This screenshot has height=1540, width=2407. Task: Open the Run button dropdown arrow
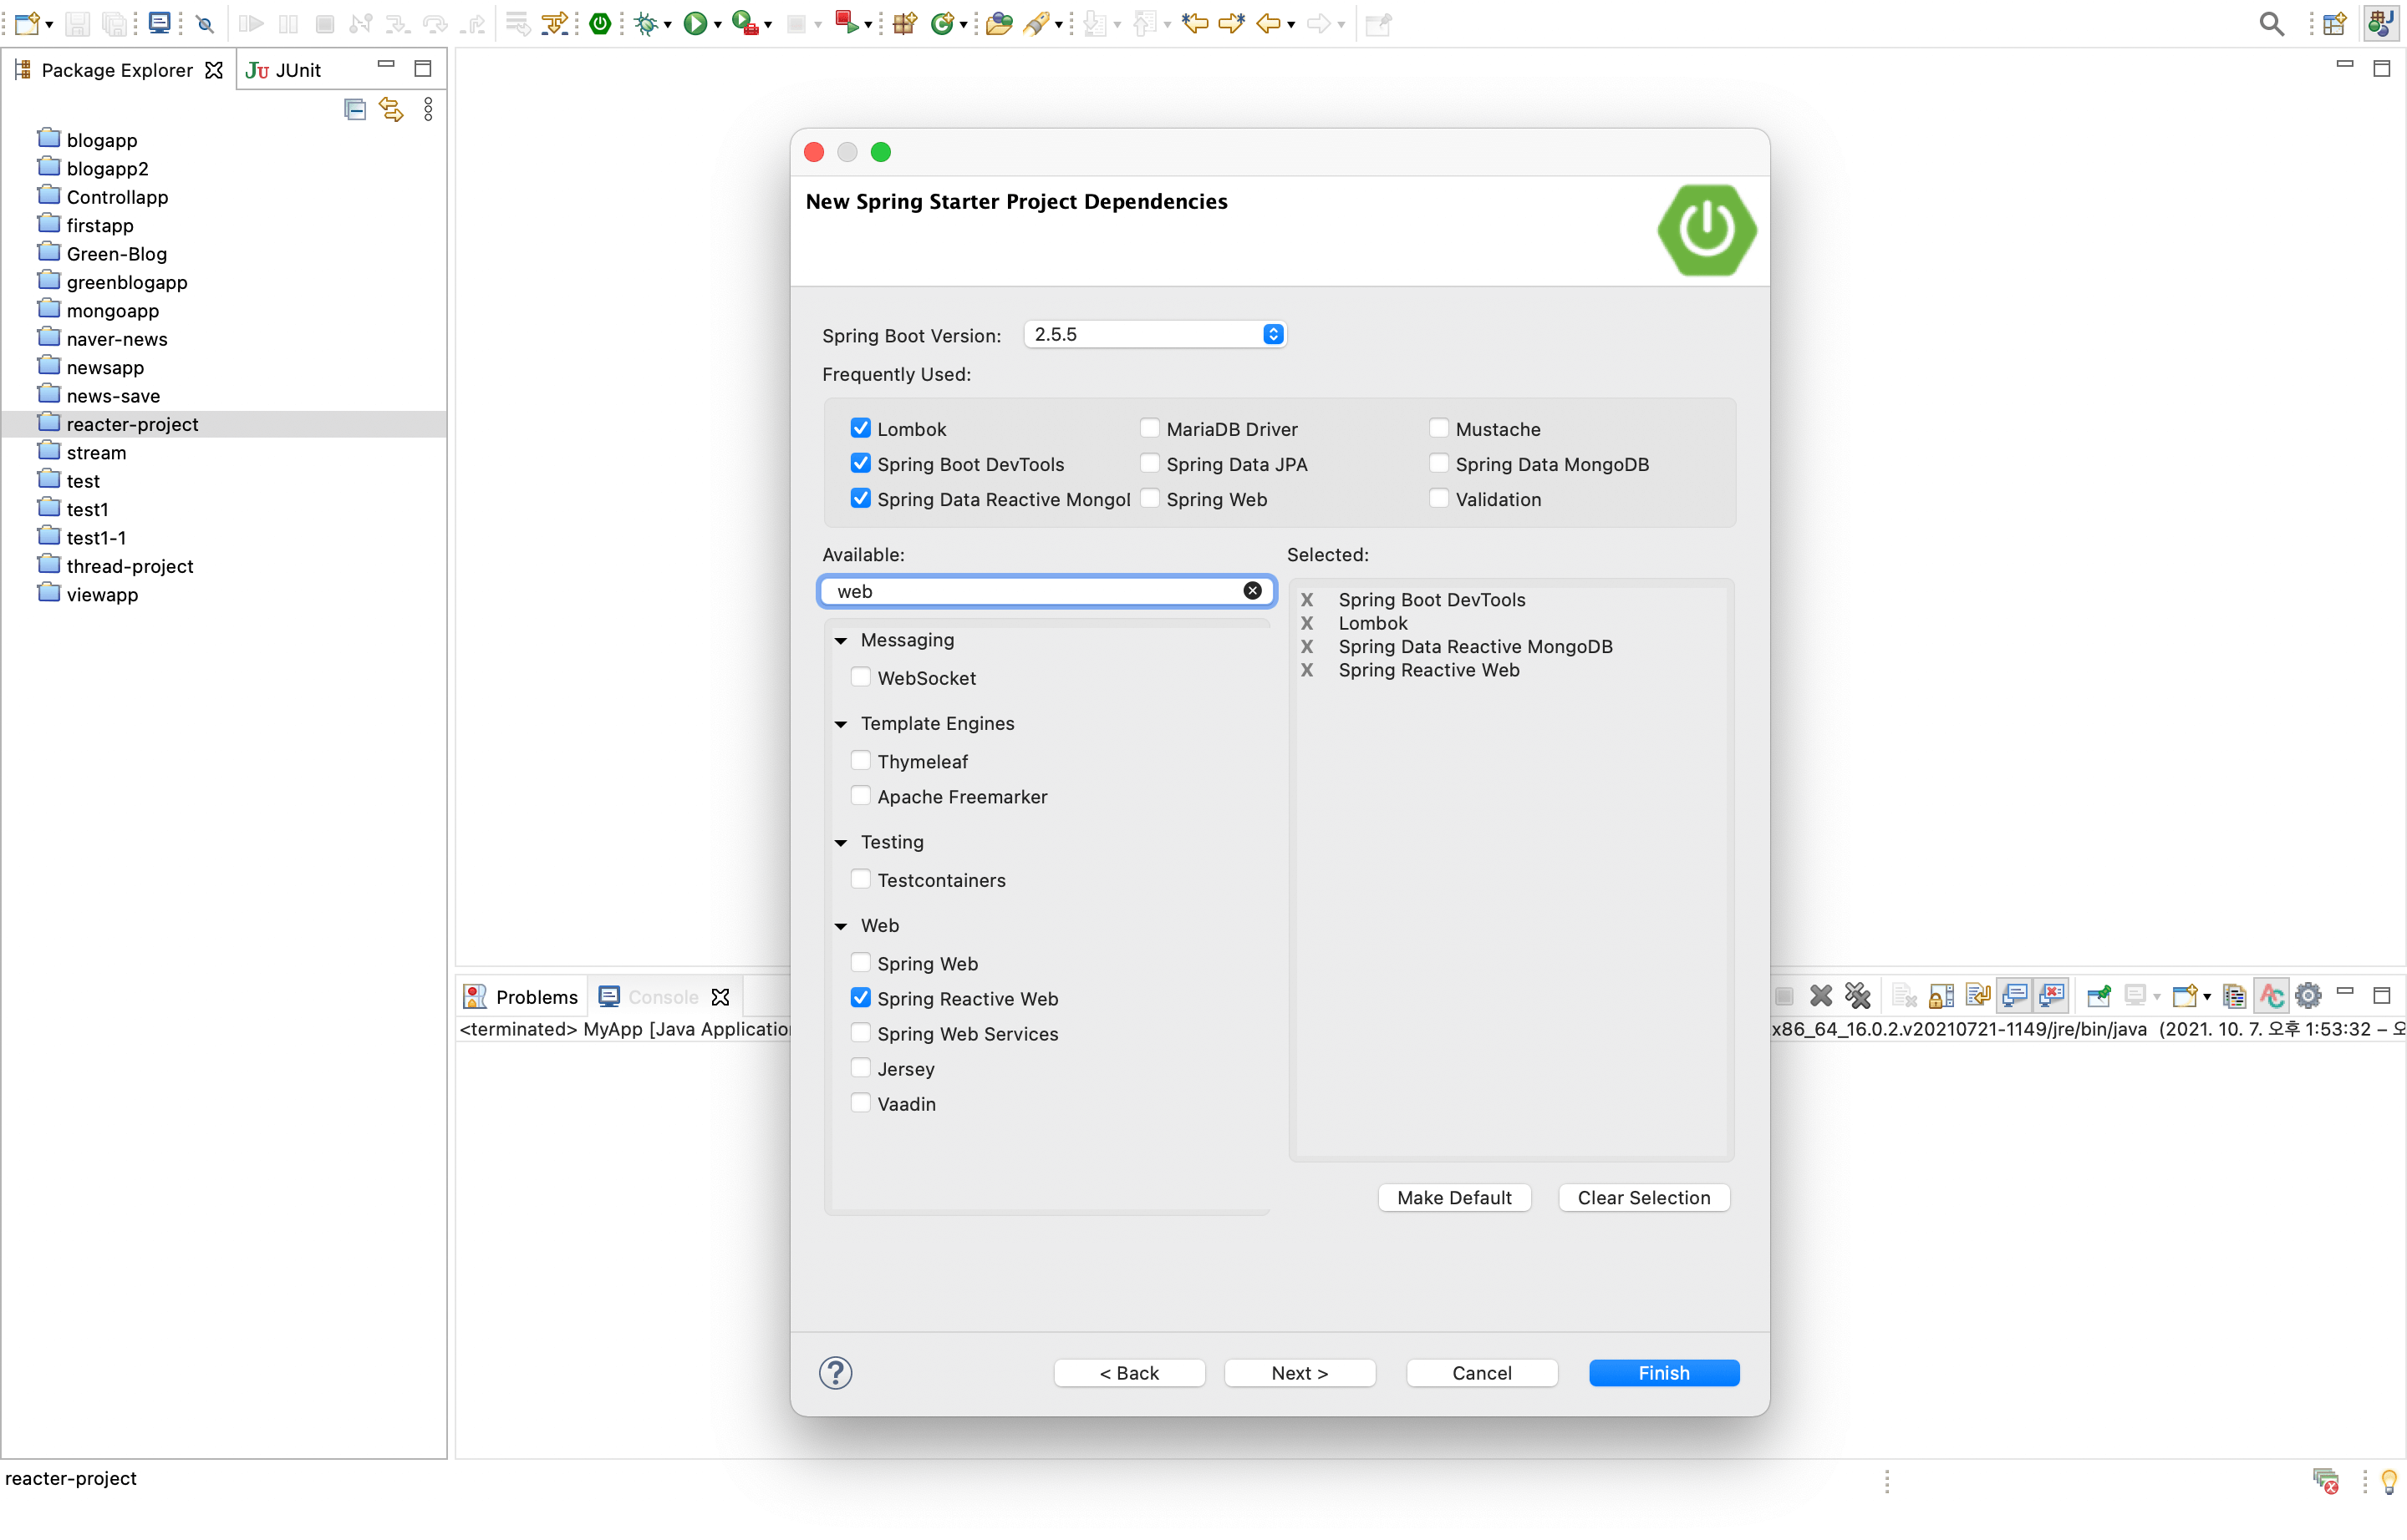coord(718,24)
